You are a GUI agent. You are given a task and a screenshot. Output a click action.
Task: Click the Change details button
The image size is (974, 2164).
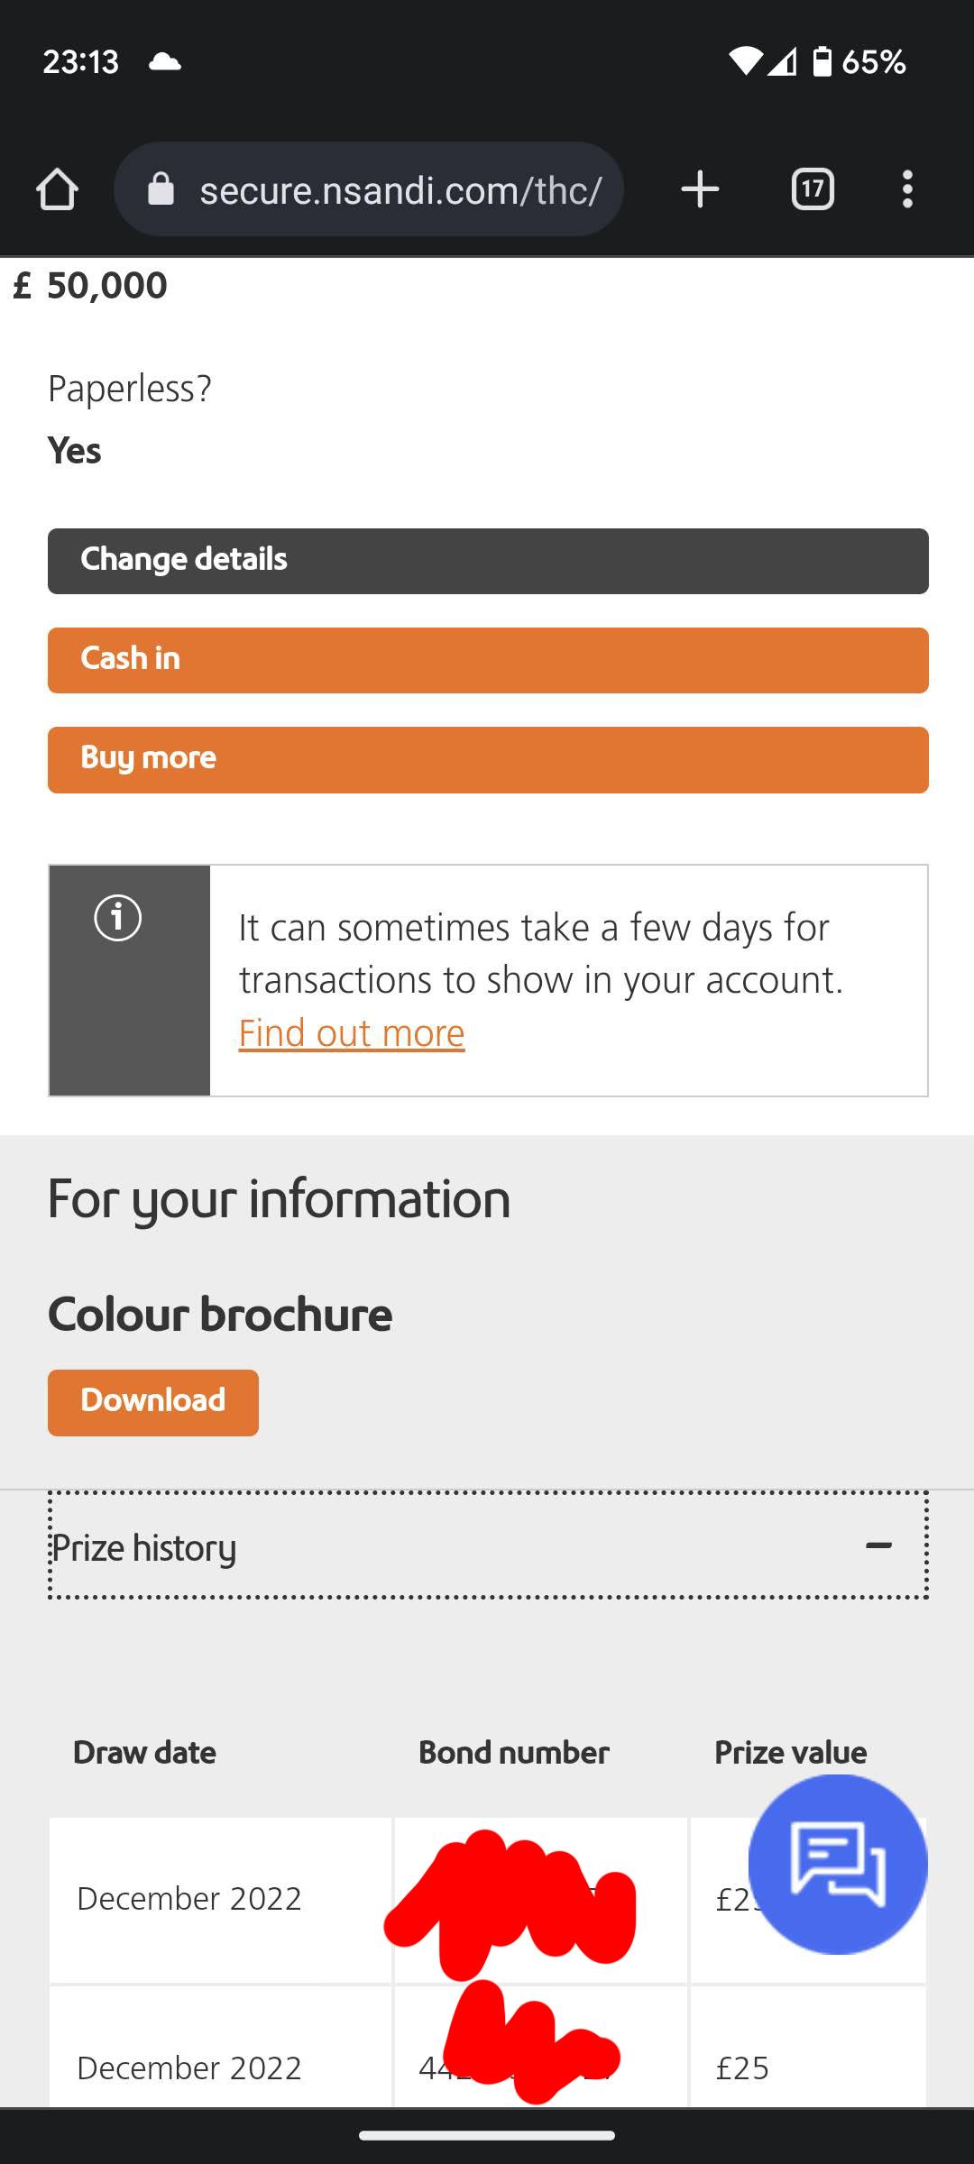coord(488,561)
